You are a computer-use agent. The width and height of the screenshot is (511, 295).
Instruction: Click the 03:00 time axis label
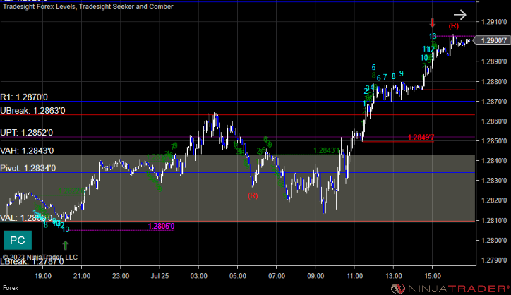click(199, 276)
